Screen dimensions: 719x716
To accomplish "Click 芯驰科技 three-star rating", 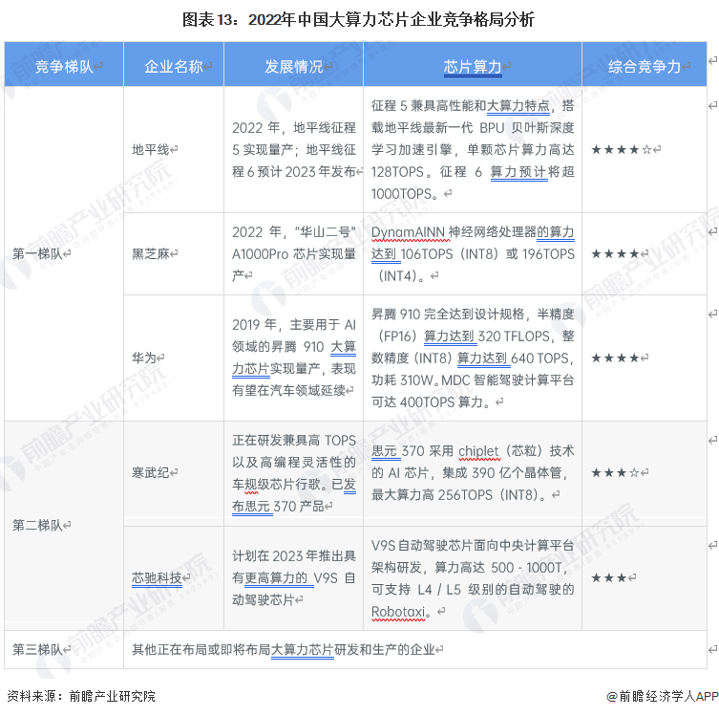I will (609, 577).
